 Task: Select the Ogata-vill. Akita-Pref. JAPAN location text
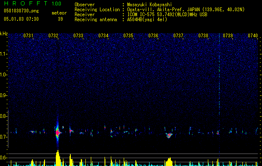(186, 10)
